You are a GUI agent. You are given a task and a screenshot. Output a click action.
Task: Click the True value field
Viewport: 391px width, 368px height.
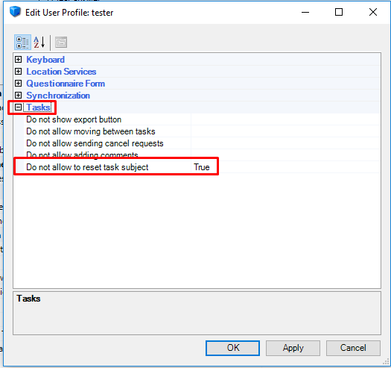tap(286, 167)
